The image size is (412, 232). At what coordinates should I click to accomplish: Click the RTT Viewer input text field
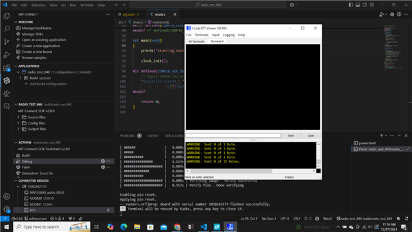click(x=233, y=135)
